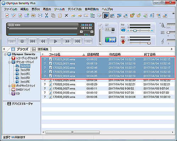The height and width of the screenshot is (141, 177).
Task: Click the right tab scroll arrow
Action: tap(172, 49)
